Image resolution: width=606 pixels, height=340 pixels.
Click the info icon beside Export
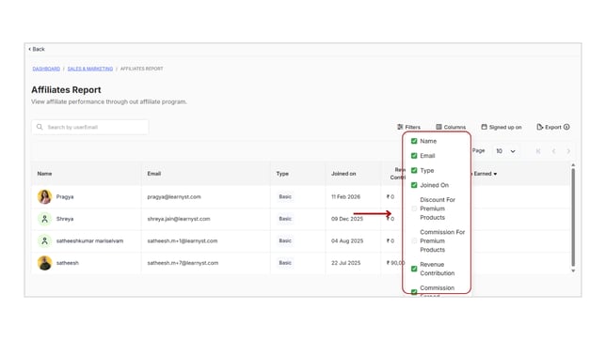566,127
